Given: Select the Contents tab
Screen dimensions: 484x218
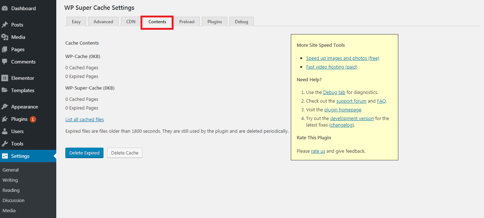Looking at the screenshot, I should click(157, 22).
